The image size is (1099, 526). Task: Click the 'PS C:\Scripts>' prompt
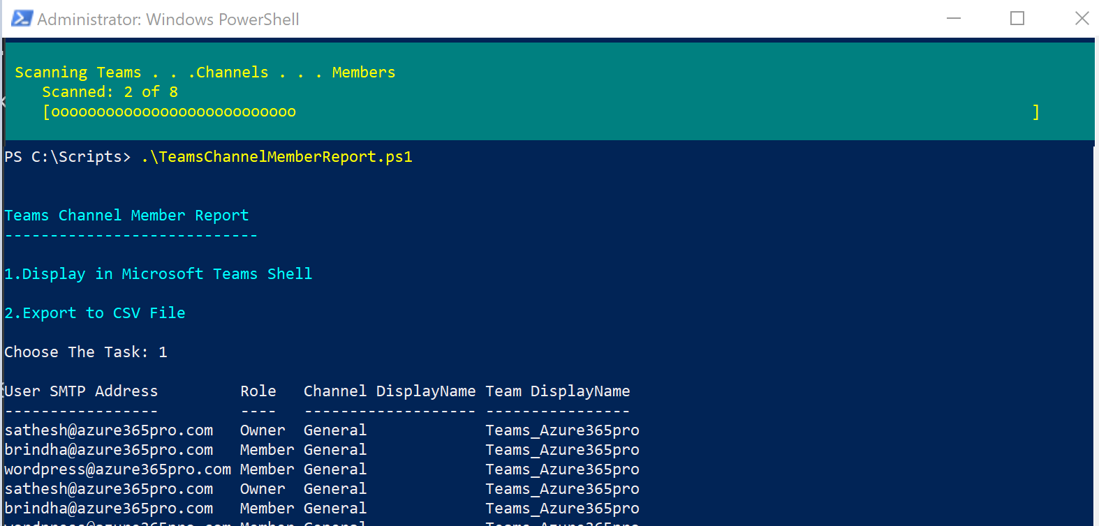click(67, 157)
